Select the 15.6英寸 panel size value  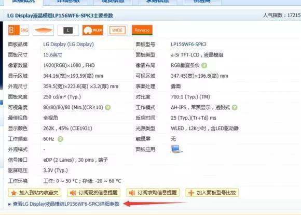pos(53,55)
